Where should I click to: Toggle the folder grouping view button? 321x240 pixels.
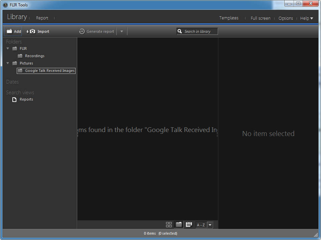point(179,225)
